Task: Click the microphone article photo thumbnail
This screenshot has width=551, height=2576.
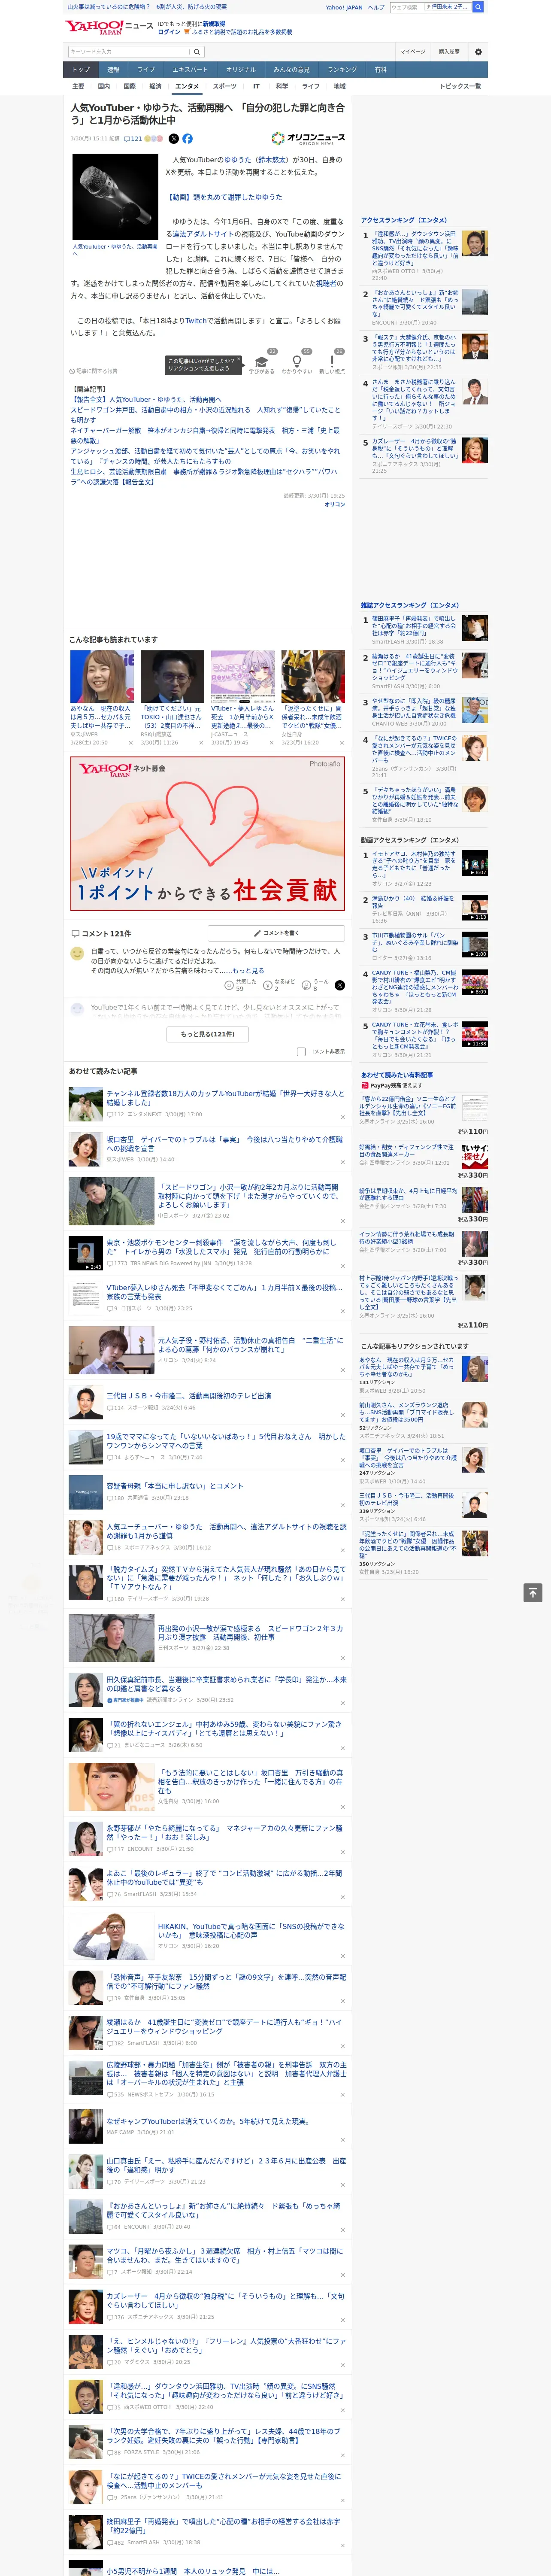Action: tap(114, 196)
